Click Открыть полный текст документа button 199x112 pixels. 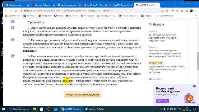[x=82, y=95]
